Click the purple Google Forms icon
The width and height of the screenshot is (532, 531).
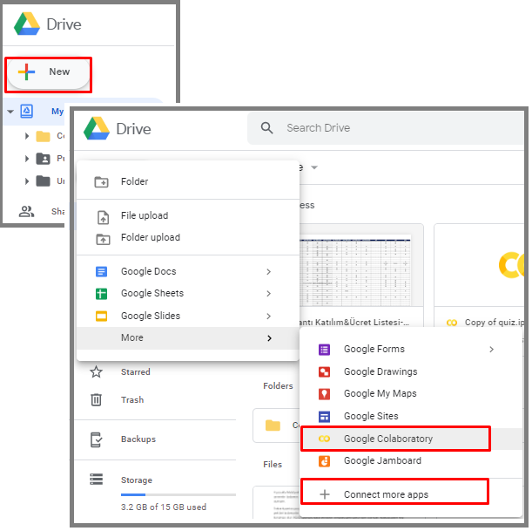(x=325, y=350)
